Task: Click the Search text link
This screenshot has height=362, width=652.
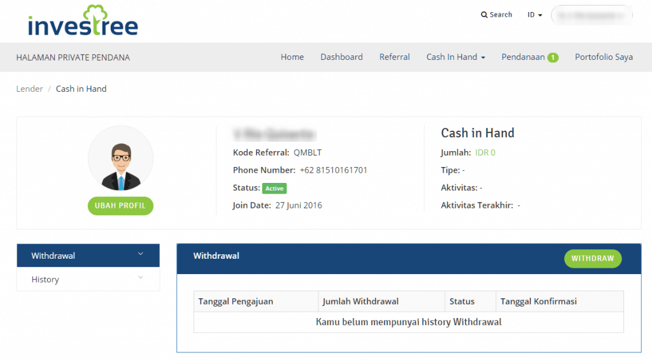Action: point(500,15)
